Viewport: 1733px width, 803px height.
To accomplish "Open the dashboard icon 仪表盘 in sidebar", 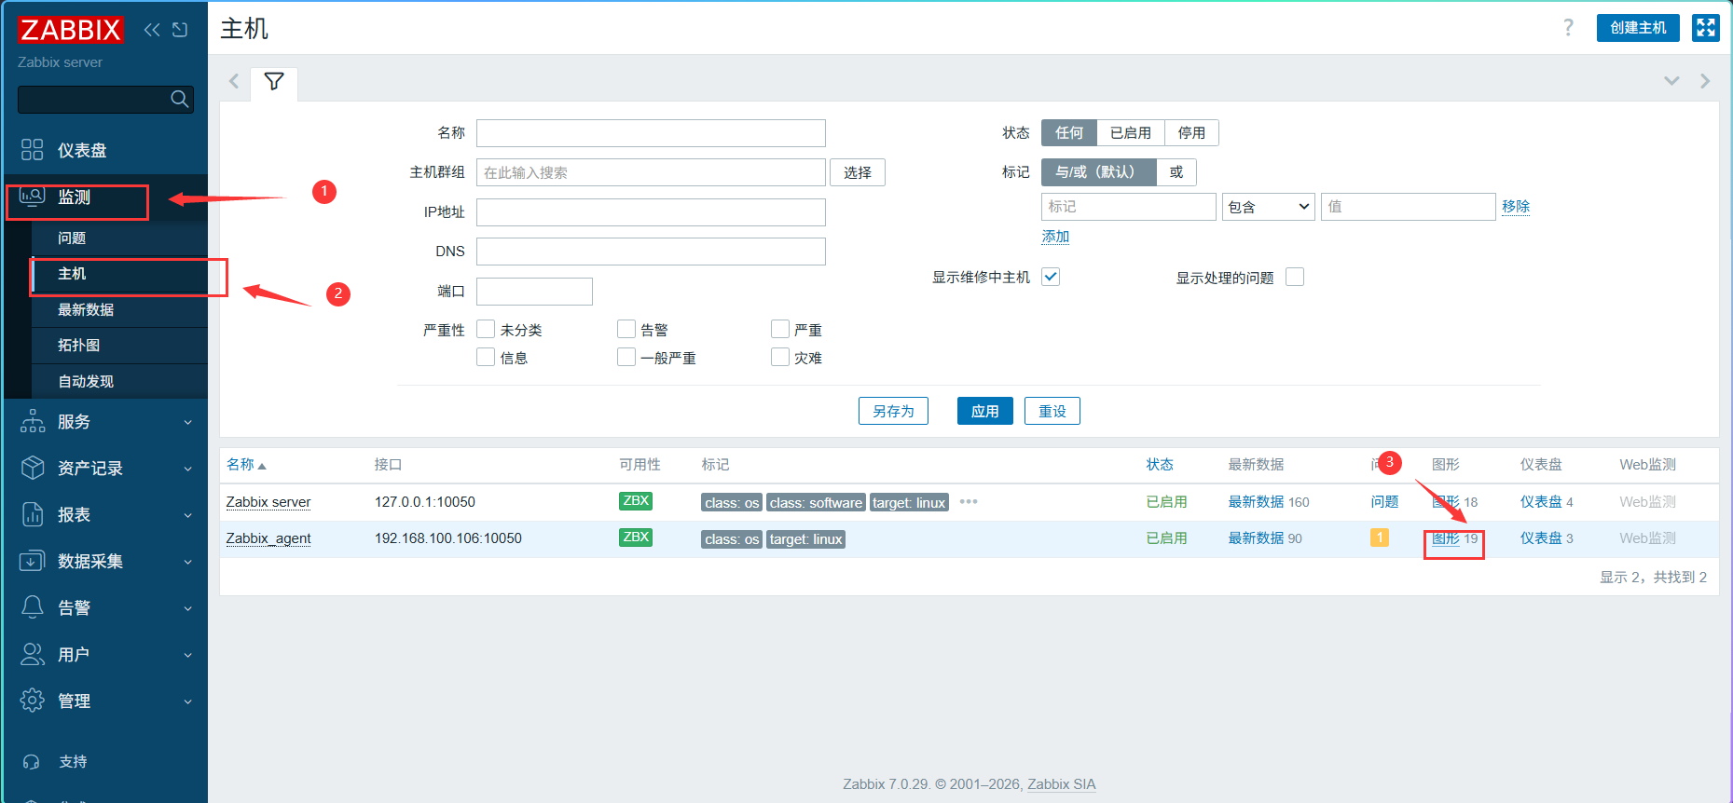I will 32,150.
